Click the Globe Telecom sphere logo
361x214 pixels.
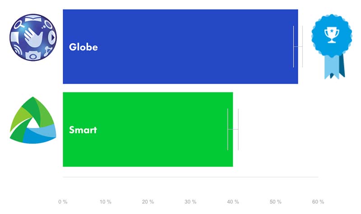coord(33,37)
